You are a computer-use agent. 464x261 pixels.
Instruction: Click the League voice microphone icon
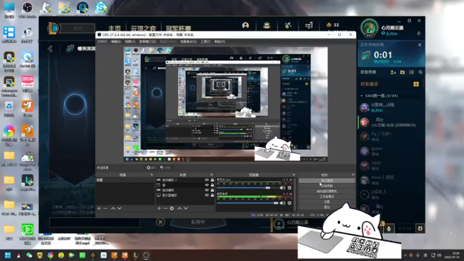(389, 229)
